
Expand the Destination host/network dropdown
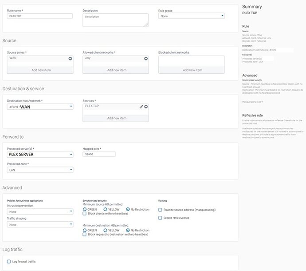[40, 107]
